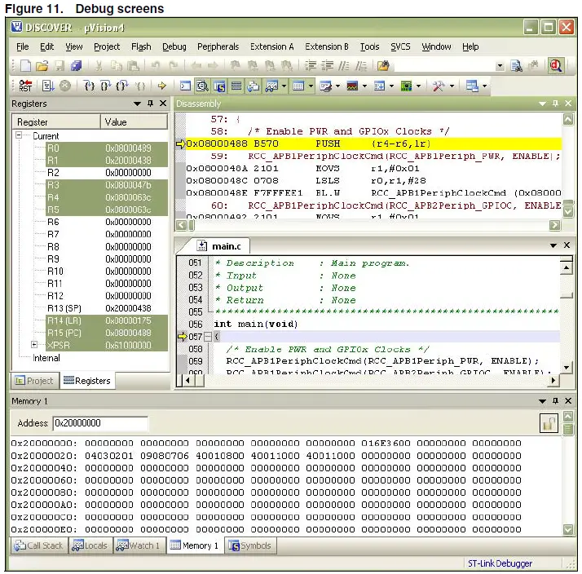Toggle the Call Stack window icon
Image resolution: width=582 pixels, height=574 pixels.
[x=254, y=86]
